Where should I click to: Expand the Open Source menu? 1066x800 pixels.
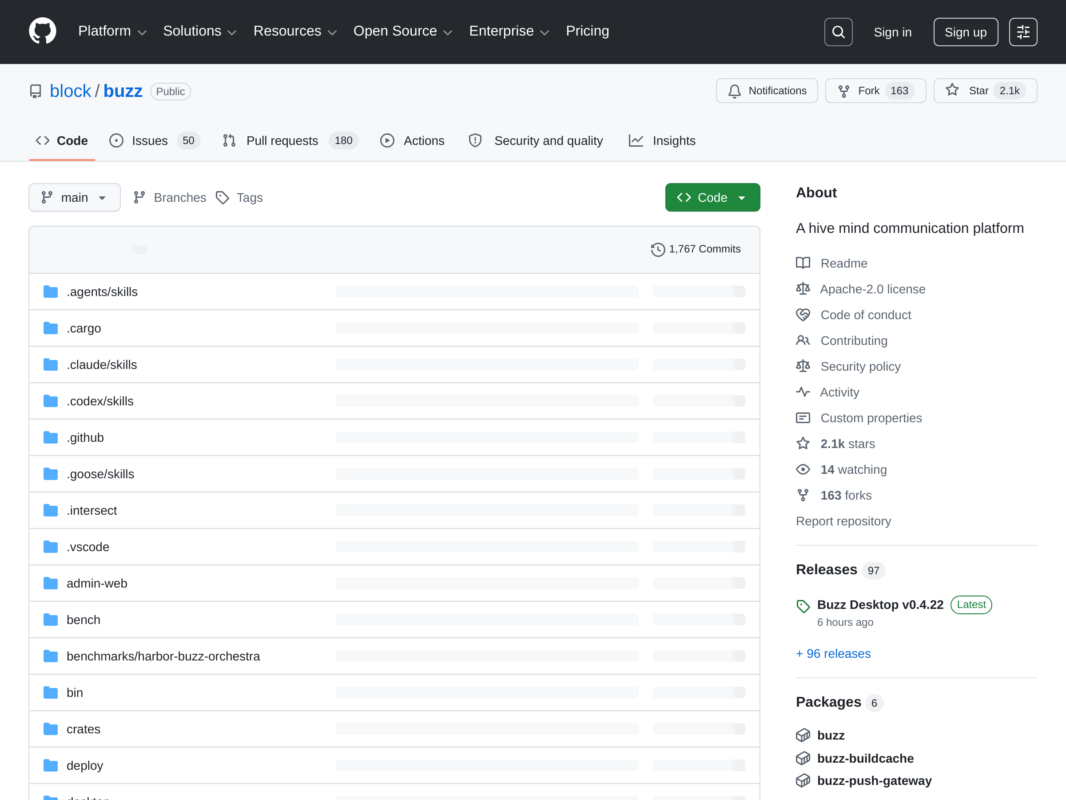point(403,32)
